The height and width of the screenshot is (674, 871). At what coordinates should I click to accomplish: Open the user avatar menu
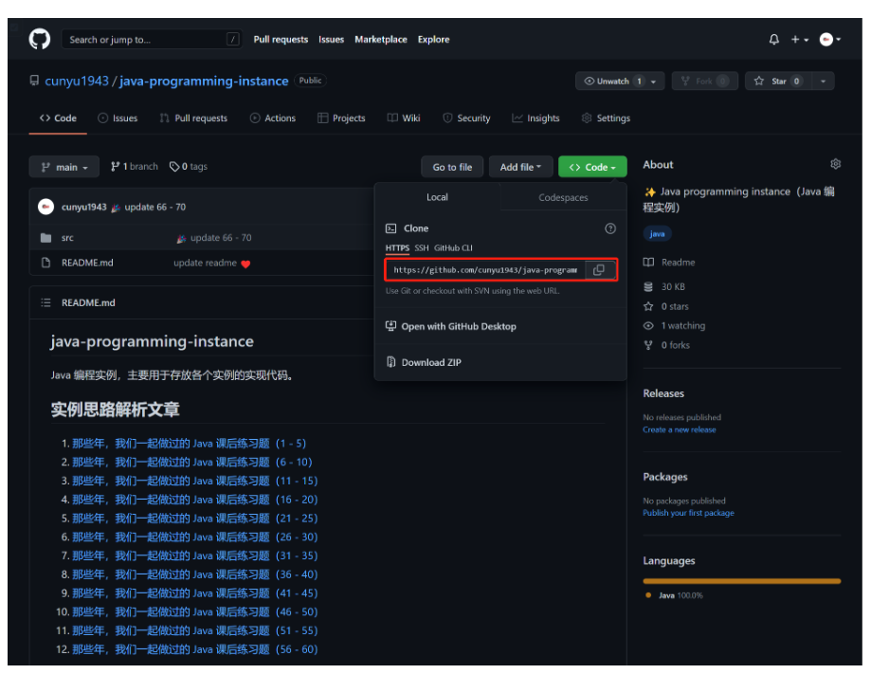[x=830, y=40]
